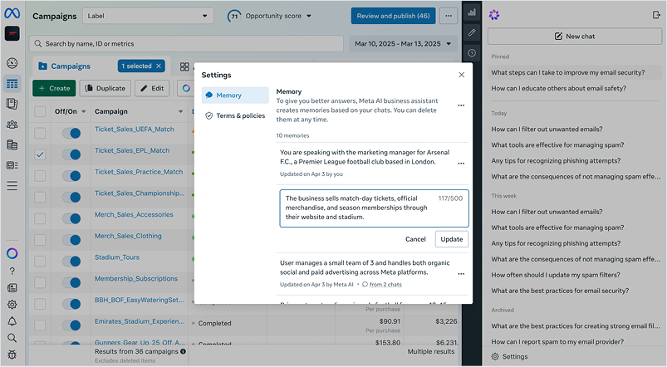The image size is (667, 367).
Task: Open the Arsenal account avatar
Action: 12,33
